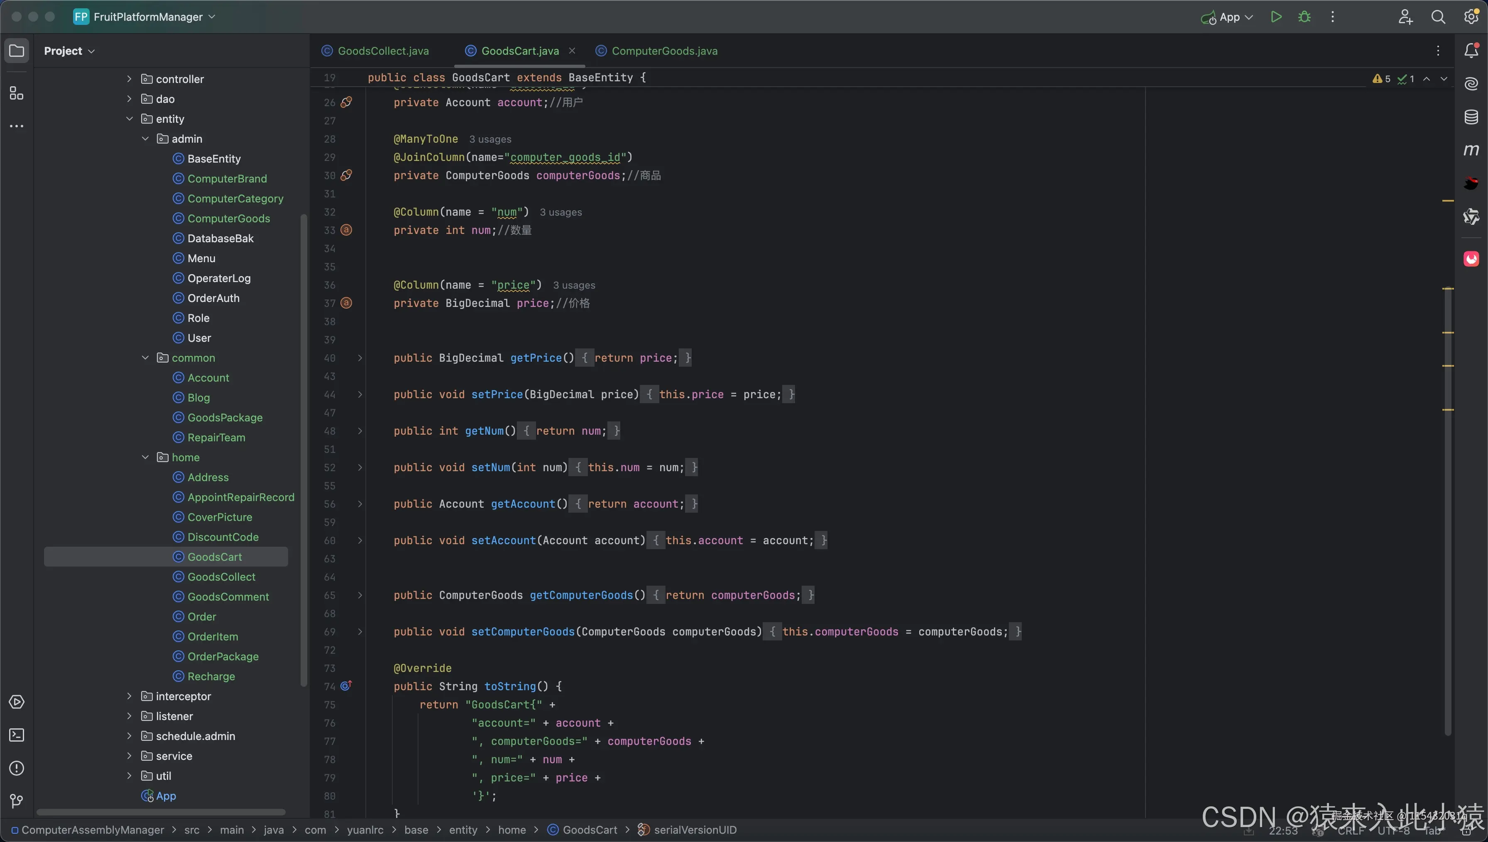Screen dimensions: 1488x842
Task: Click GoodsCart in the breadcrumb bar
Action: (589, 830)
